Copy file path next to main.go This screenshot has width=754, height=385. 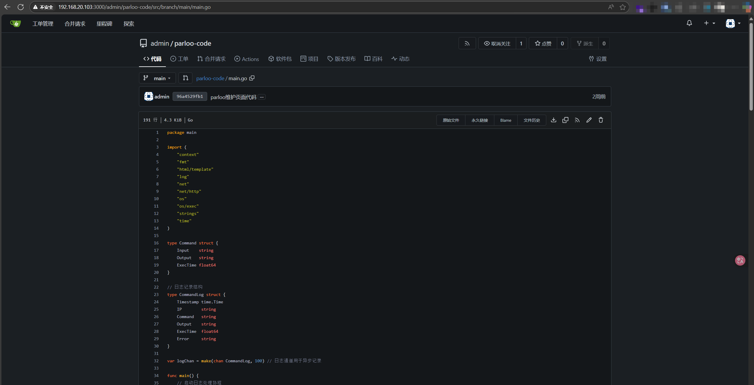coord(252,78)
